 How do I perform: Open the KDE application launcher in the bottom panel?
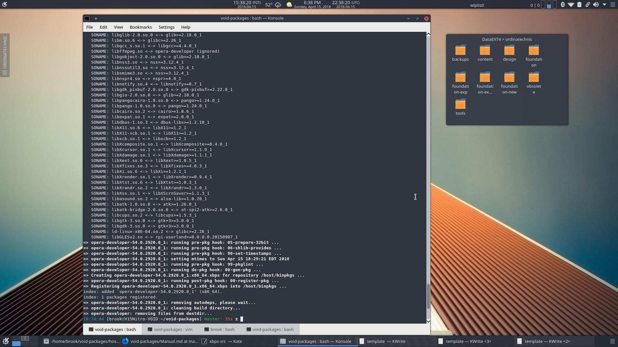click(x=5, y=341)
